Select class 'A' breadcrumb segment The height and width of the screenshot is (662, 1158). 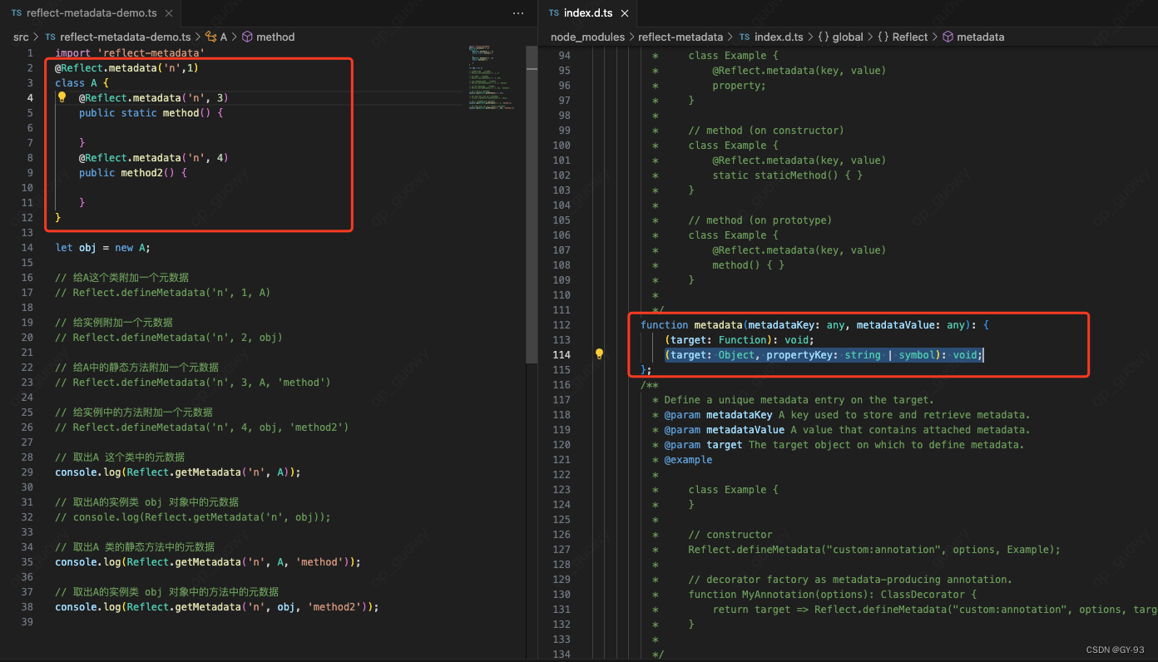coord(224,37)
